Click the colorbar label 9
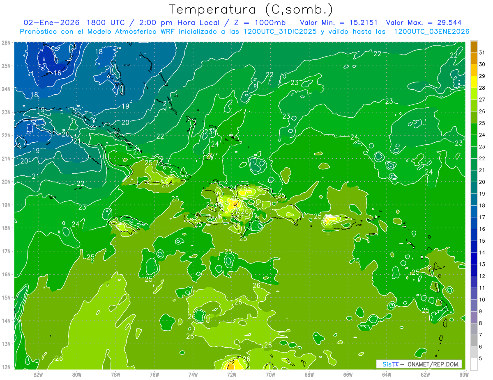Screen dimensions: 493x380 (x=481, y=312)
